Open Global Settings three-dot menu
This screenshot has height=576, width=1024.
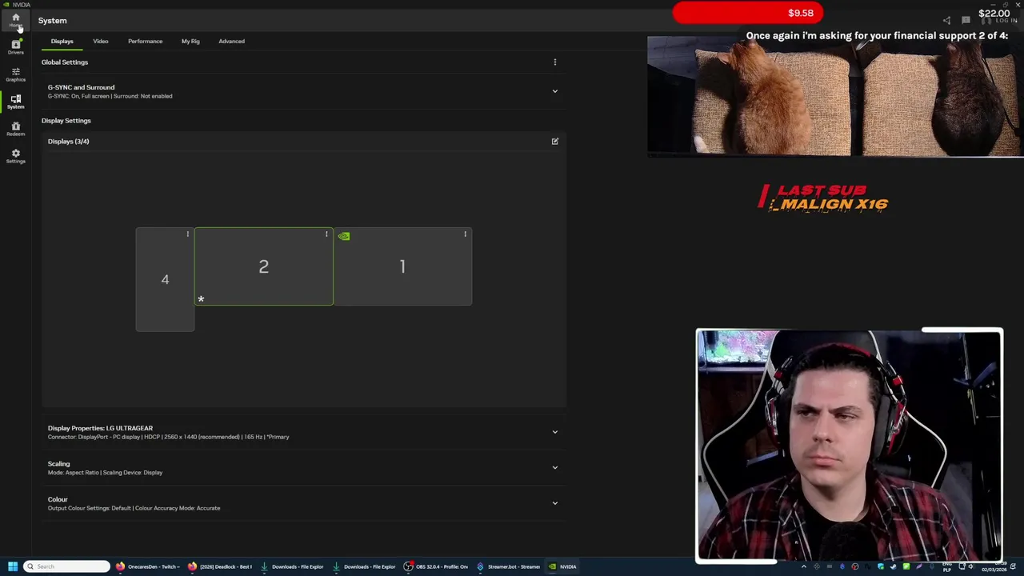[554, 62]
